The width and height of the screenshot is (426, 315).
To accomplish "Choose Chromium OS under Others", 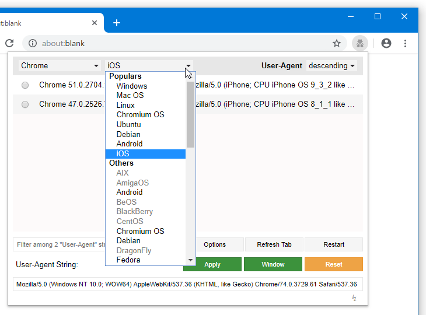I will pyautogui.click(x=145, y=231).
